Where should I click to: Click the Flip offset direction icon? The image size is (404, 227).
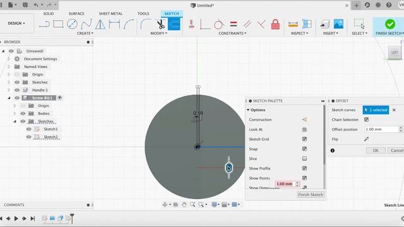coord(366,139)
